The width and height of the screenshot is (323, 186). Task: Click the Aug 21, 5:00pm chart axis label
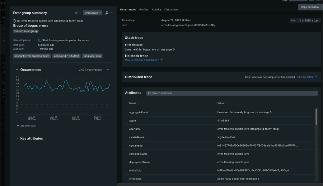tap(54, 118)
